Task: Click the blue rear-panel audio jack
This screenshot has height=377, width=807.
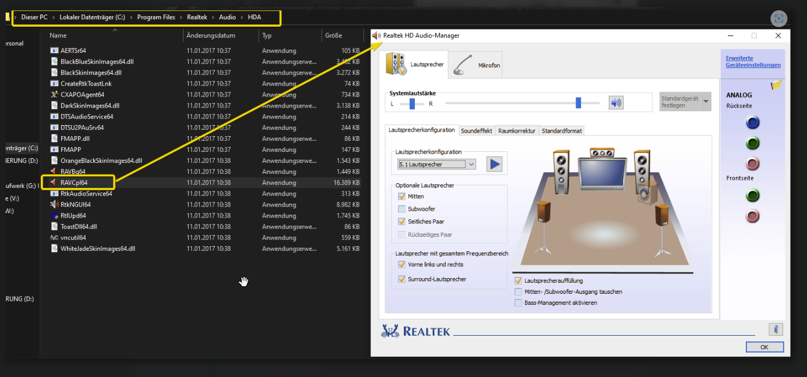Action: (x=753, y=123)
